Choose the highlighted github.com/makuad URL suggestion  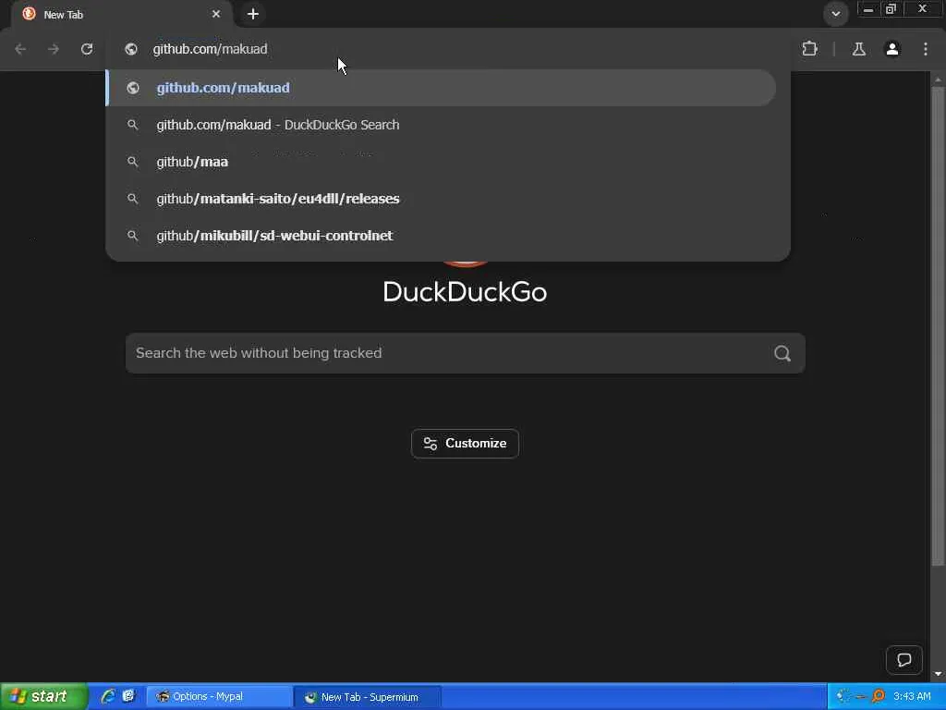point(441,88)
